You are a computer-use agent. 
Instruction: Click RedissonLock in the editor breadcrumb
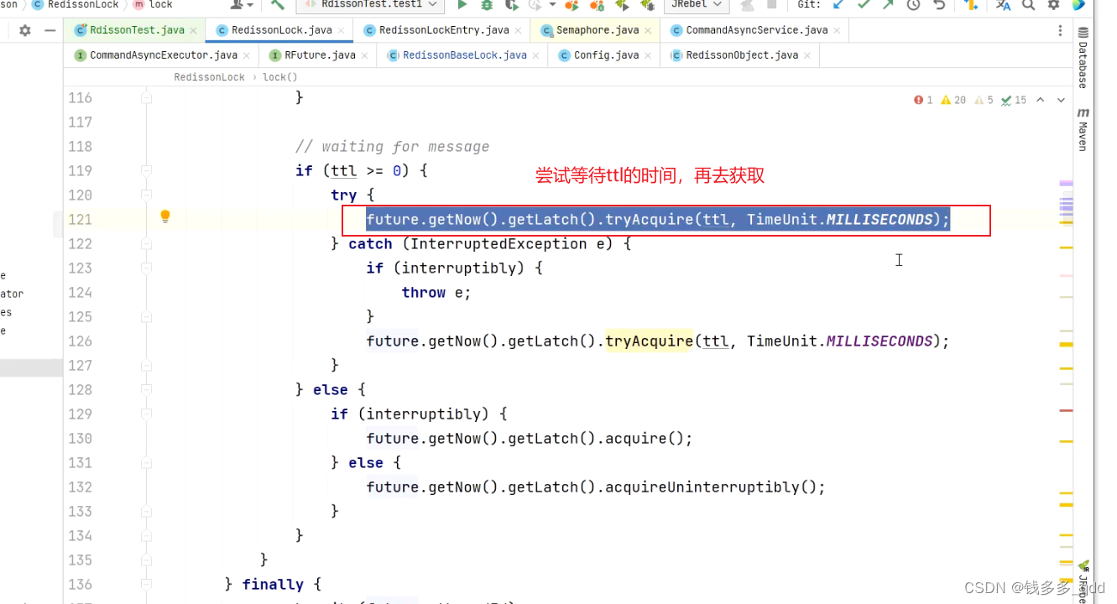click(x=209, y=77)
